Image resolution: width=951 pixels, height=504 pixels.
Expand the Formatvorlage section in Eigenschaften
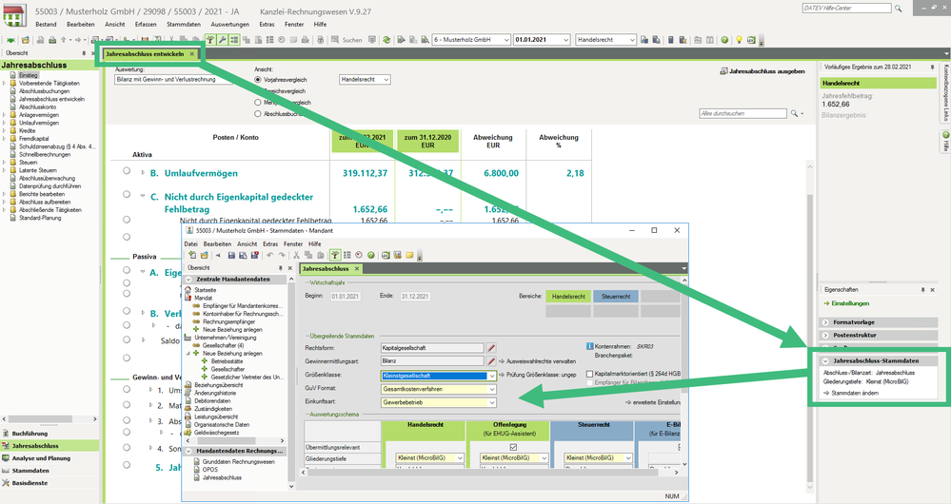tap(825, 322)
